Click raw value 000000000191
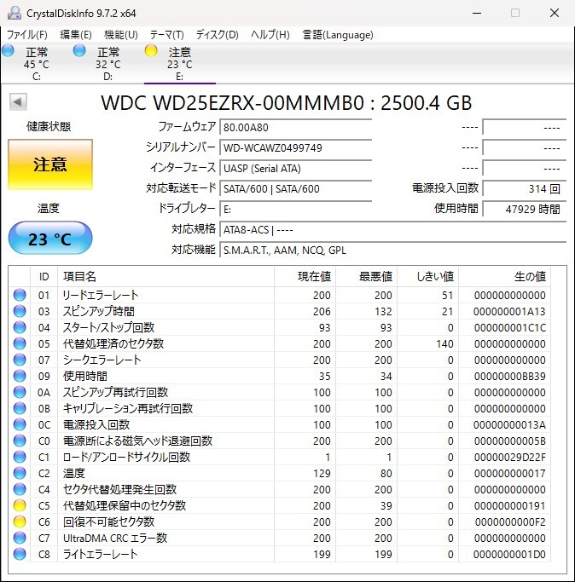 tap(509, 505)
